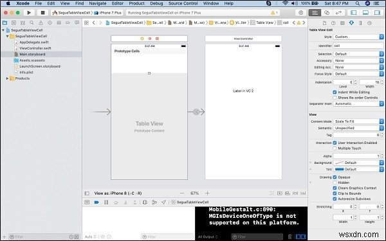
Task: Open the Style dropdown set to Custom
Action: 358,37
